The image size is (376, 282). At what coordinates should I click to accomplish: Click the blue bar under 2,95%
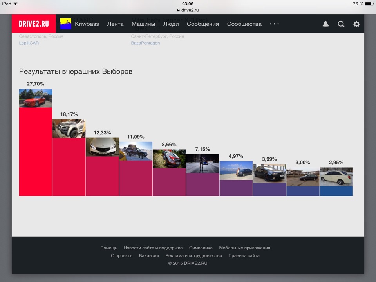(336, 191)
